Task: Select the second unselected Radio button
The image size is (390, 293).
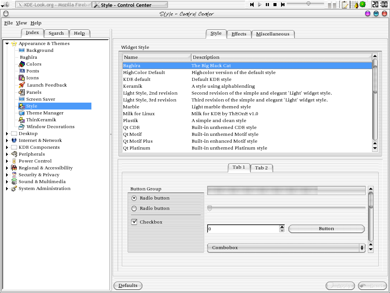Action: point(134,208)
